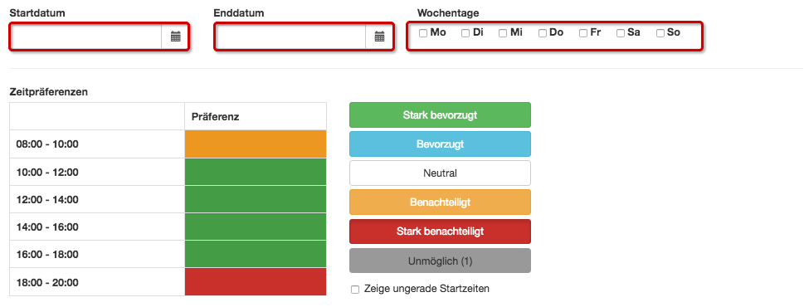Click the red 18:00 - 20:00 preference cell

256,282
